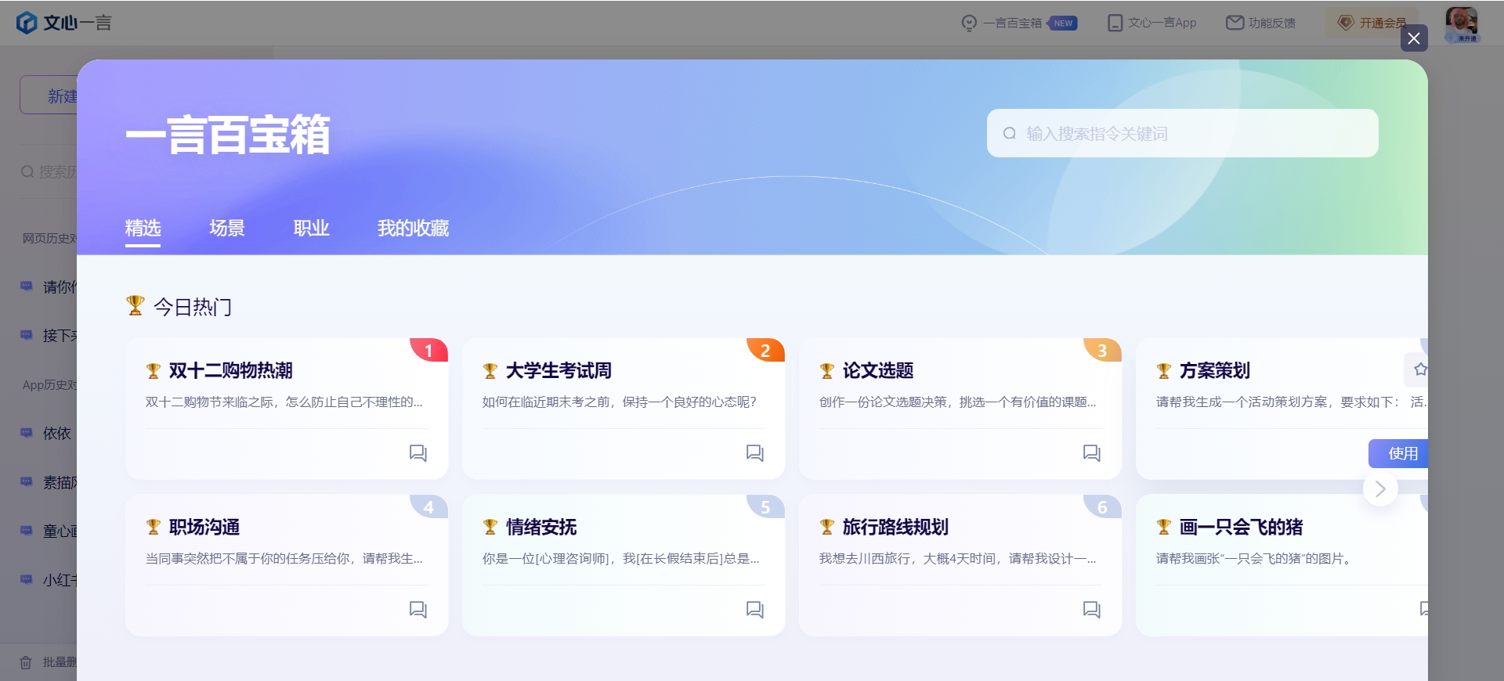This screenshot has height=681, width=1504.
Task: Click the 情绪安抚 card title
Action: 541,527
